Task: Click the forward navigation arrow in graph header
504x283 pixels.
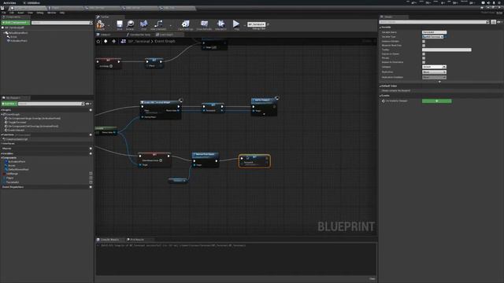Action: 113,42
